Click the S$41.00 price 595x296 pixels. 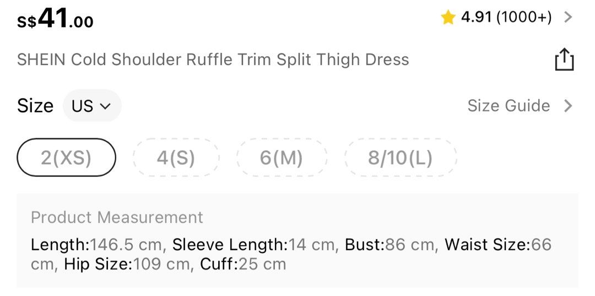[x=55, y=19]
